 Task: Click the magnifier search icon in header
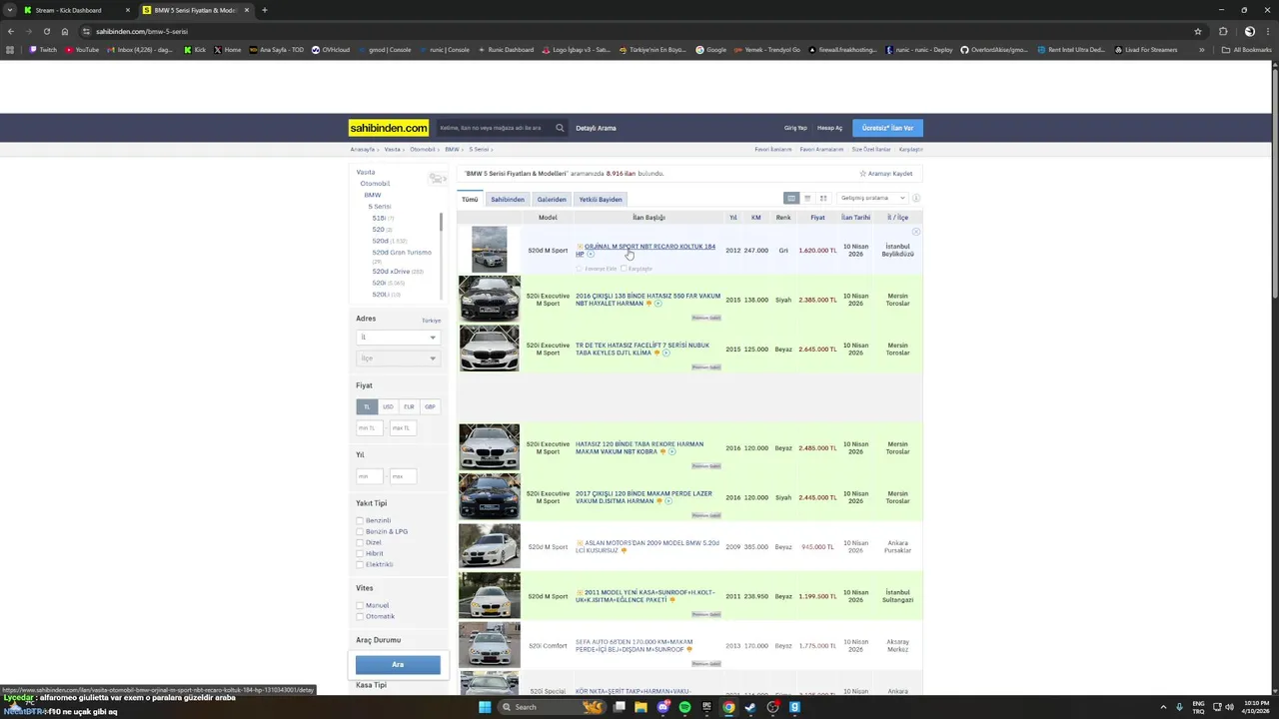(x=560, y=128)
